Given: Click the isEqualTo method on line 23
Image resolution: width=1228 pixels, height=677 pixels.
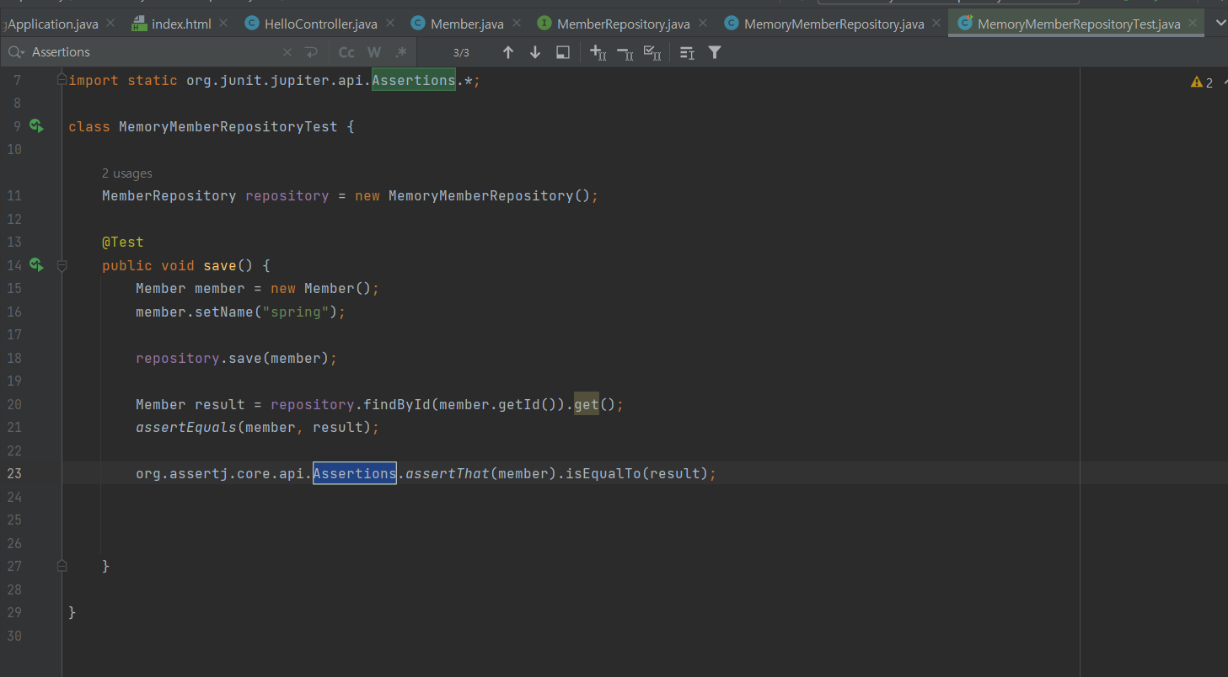Looking at the screenshot, I should click(603, 473).
